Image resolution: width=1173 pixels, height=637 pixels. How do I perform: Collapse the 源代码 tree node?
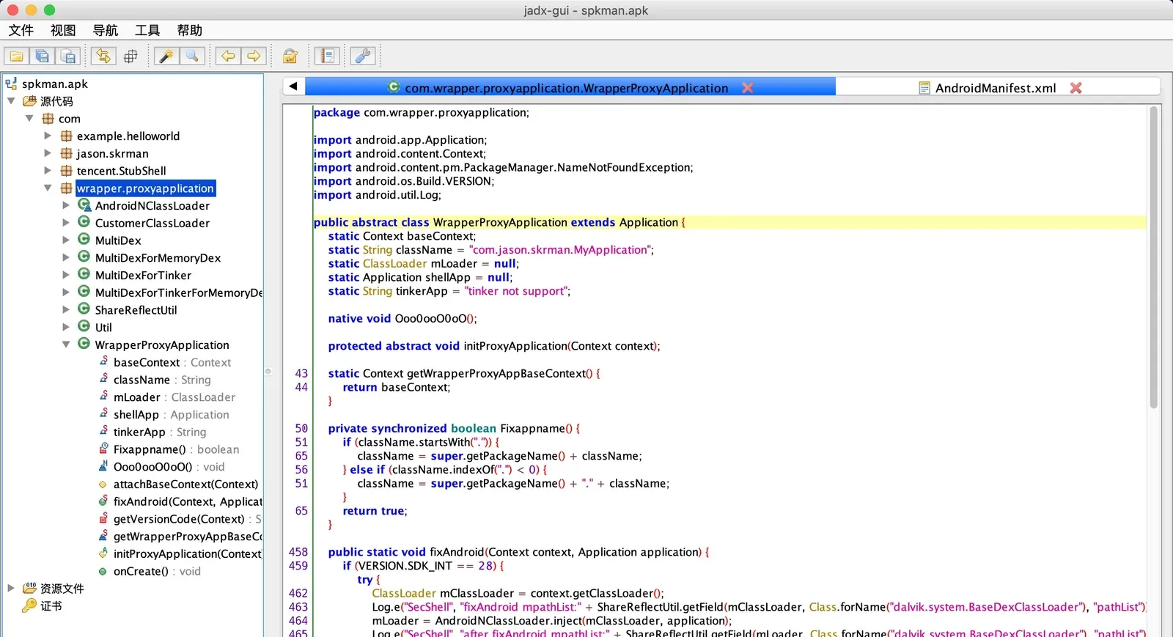coord(11,101)
